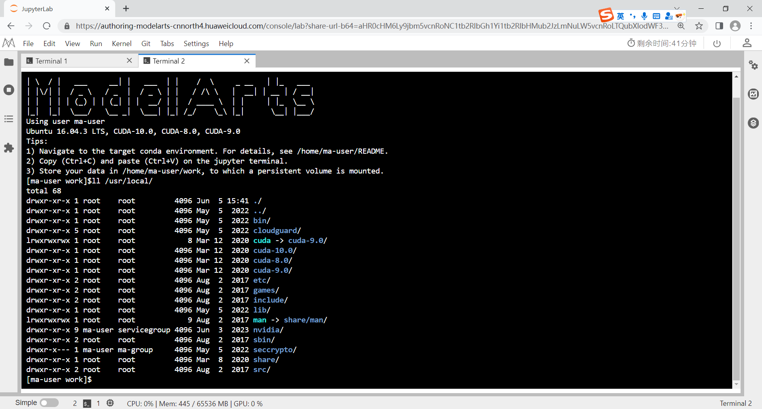Click the cloudguard/ directory entry
This screenshot has height=409, width=762.
(x=277, y=231)
